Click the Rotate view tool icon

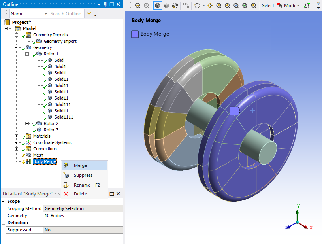coord(197,6)
